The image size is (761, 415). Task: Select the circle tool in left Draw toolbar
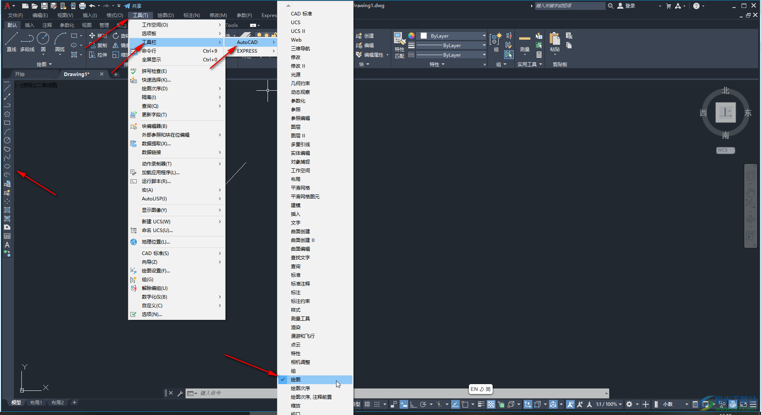7,140
